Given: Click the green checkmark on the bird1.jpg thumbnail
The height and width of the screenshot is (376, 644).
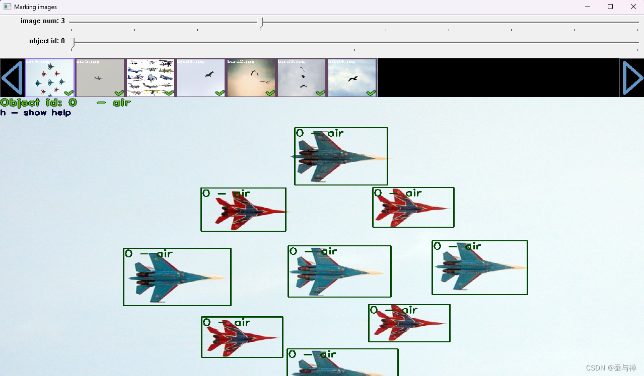Looking at the screenshot, I should click(x=220, y=92).
